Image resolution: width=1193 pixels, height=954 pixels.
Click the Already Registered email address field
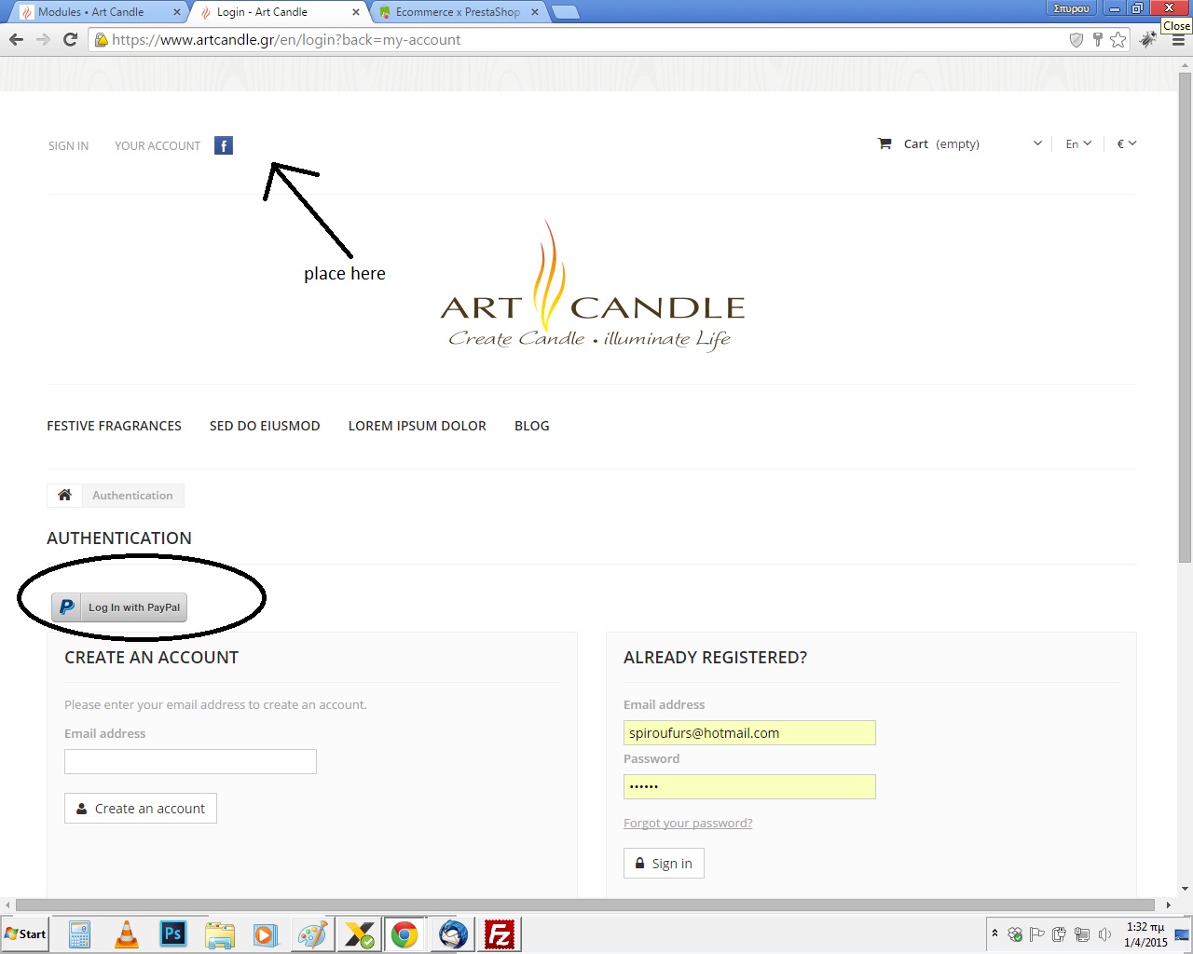(x=749, y=733)
